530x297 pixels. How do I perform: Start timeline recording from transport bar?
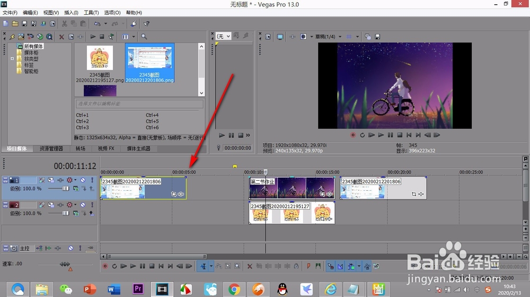click(105, 266)
